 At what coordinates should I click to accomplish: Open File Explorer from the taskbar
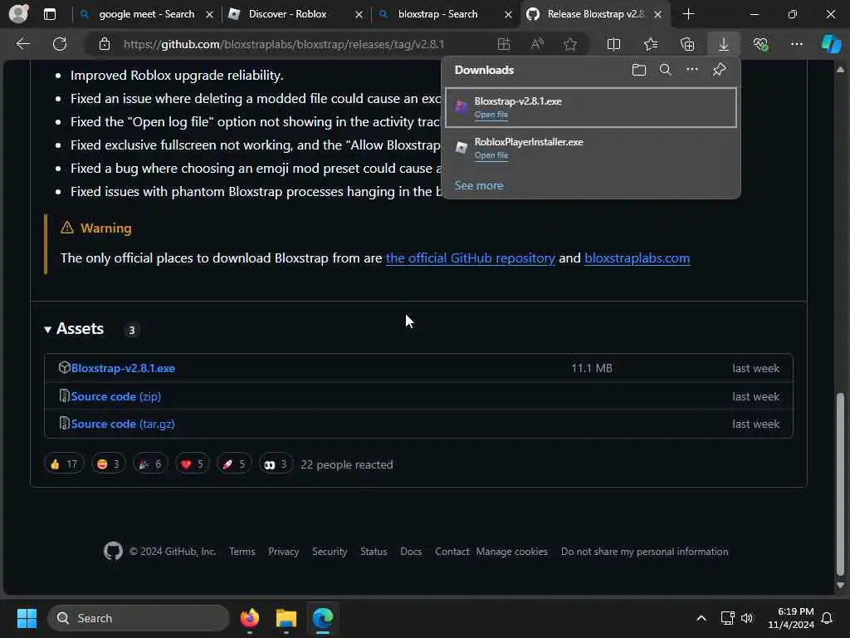click(286, 618)
